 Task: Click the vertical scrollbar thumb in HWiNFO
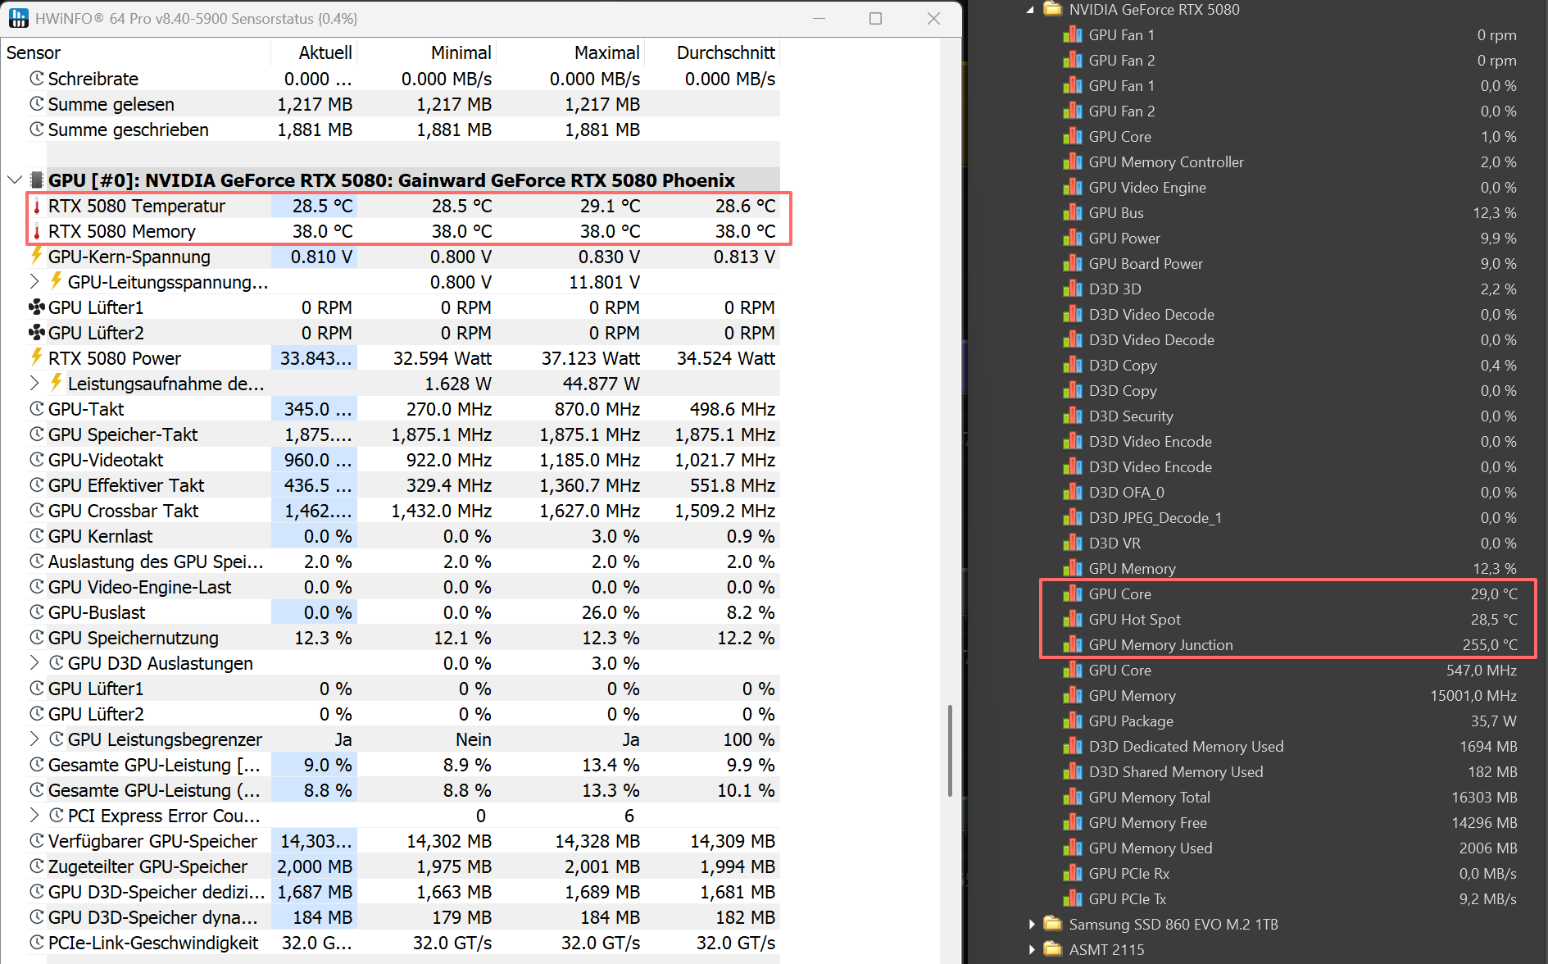pos(950,750)
